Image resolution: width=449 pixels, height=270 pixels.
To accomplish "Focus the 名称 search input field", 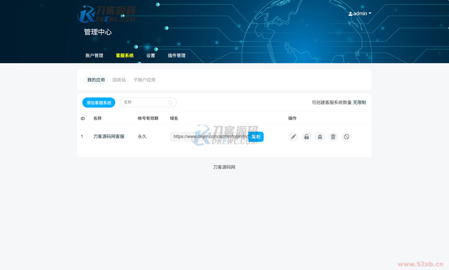I will 144,102.
